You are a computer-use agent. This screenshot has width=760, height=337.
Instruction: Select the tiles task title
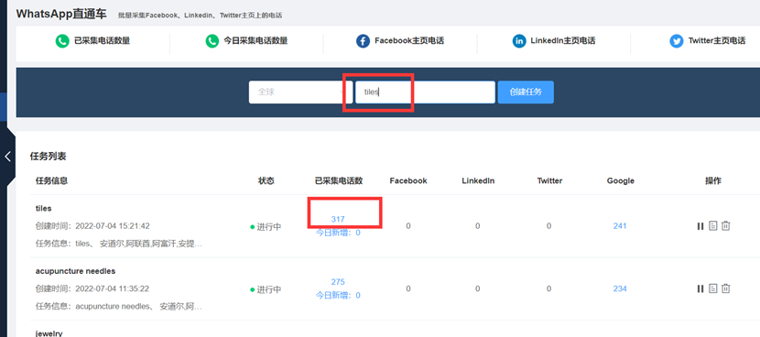(x=44, y=209)
